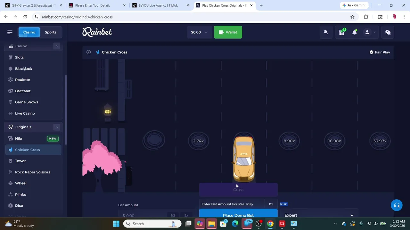
Task: Open Chrome three-dot menu
Action: pyautogui.click(x=404, y=17)
